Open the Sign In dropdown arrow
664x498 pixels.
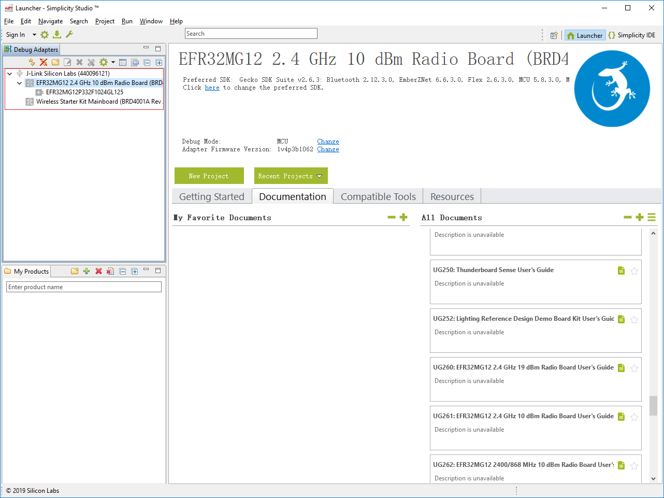(x=34, y=35)
